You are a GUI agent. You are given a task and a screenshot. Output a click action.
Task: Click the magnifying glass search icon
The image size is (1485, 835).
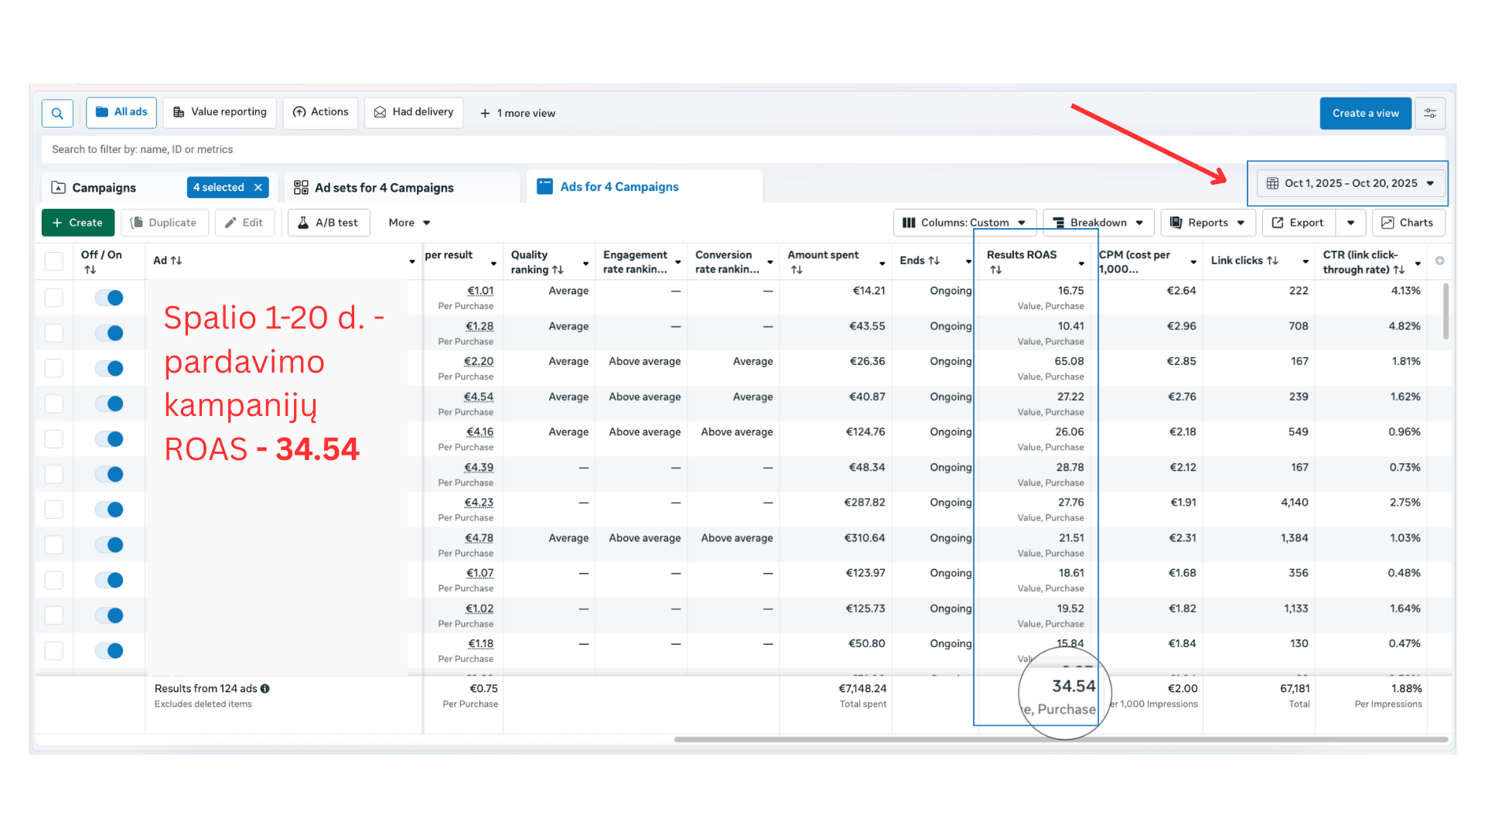[57, 113]
